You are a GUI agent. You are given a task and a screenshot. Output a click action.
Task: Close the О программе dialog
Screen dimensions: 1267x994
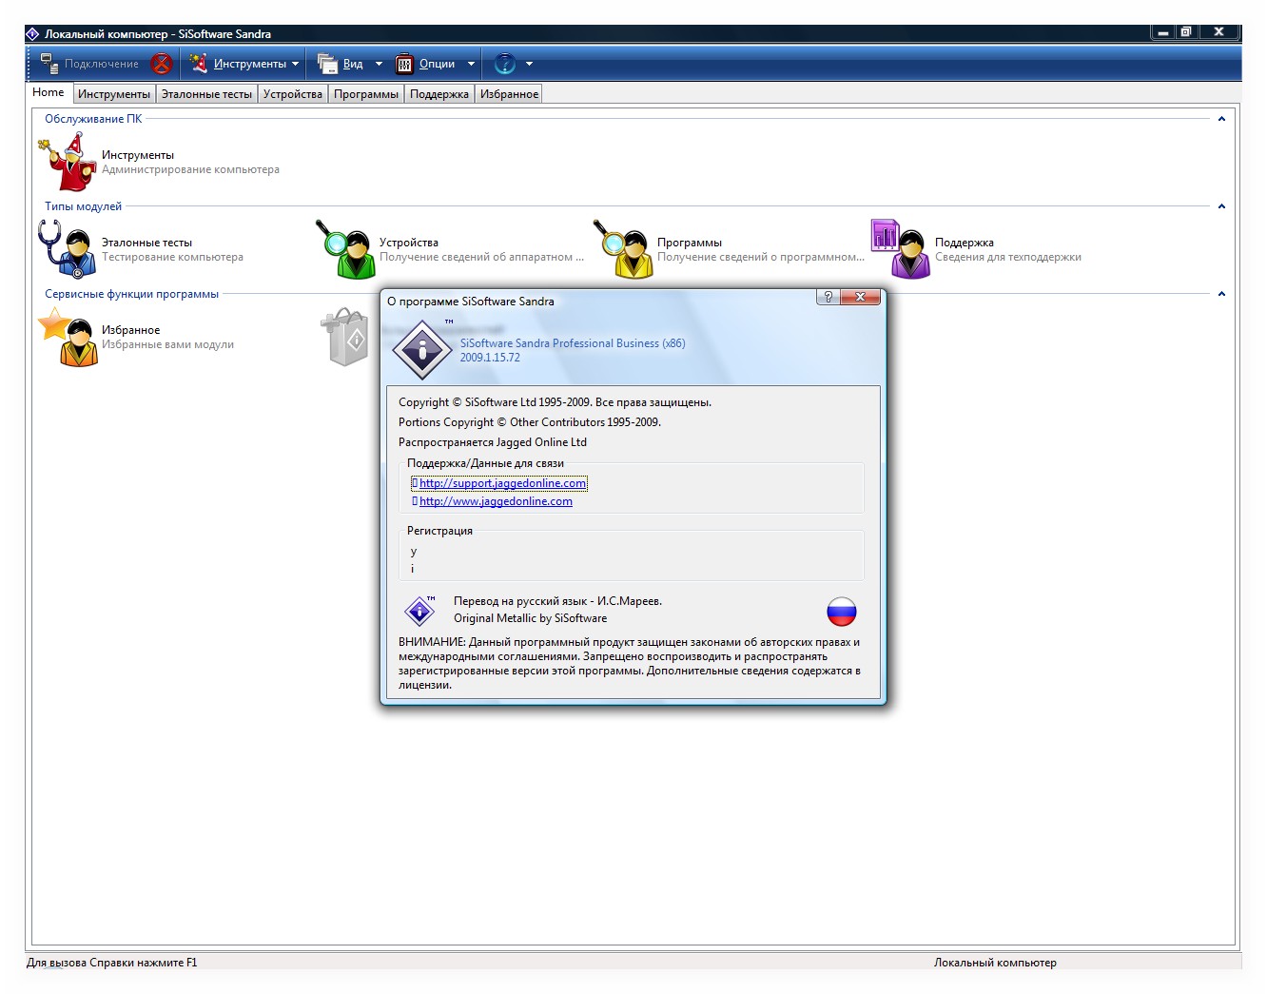tap(860, 297)
